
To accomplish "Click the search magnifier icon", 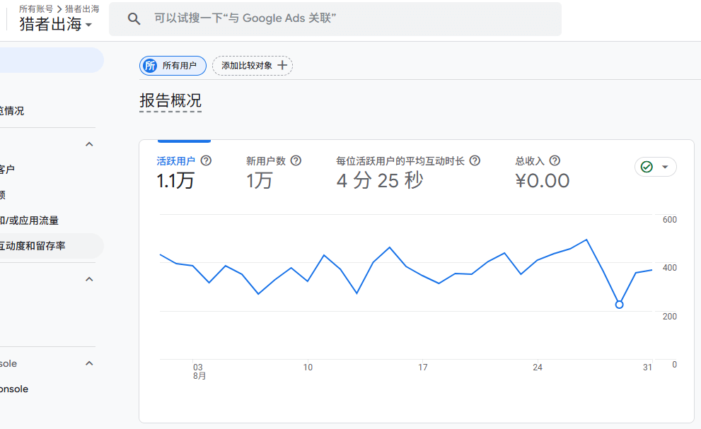I will (x=134, y=18).
